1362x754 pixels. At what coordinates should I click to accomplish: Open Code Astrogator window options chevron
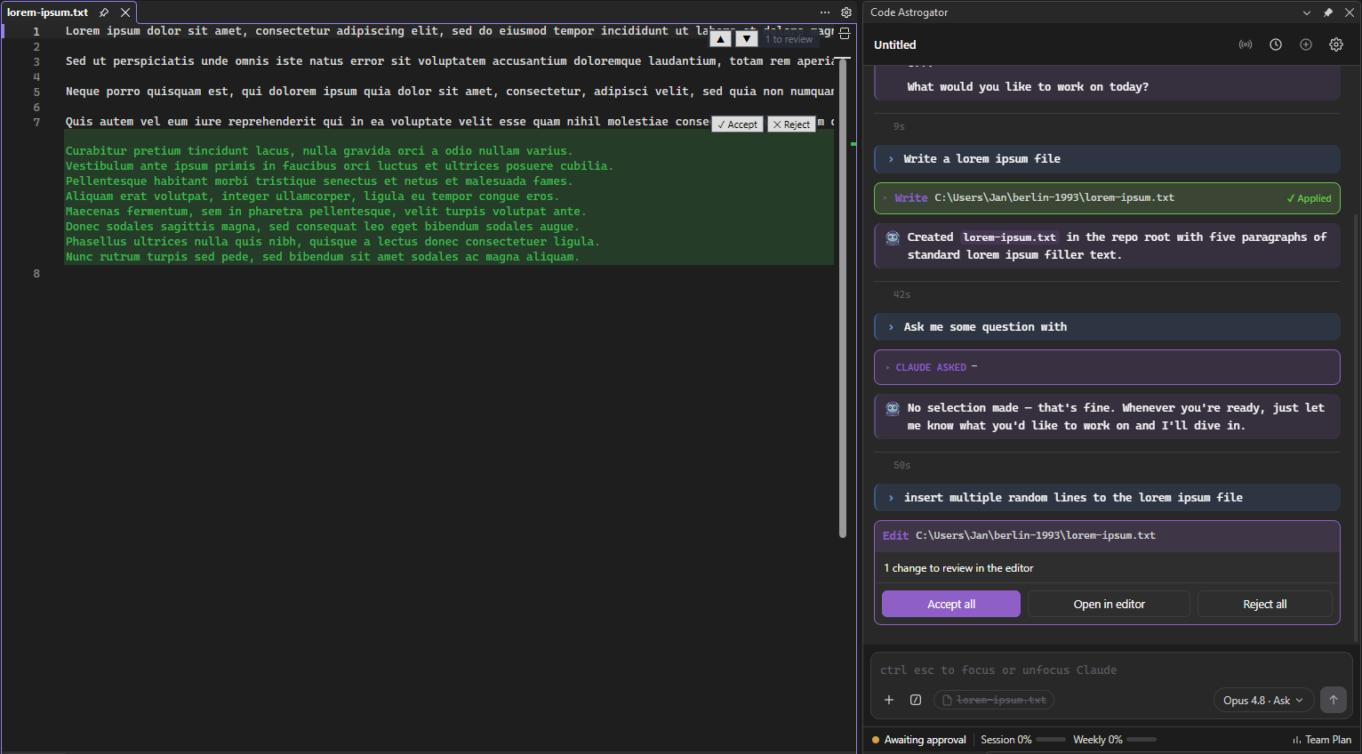click(1307, 12)
